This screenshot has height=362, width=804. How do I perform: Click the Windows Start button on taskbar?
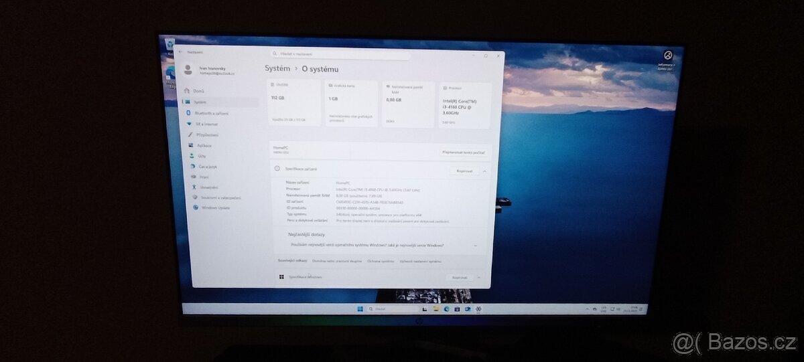point(360,309)
